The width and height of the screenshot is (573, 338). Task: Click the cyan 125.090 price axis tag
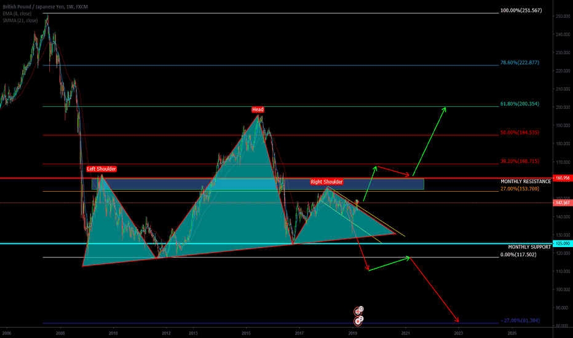[563, 243]
